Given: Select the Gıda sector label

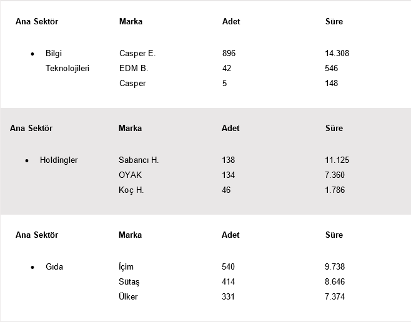Looking at the screenshot, I should pyautogui.click(x=54, y=267).
